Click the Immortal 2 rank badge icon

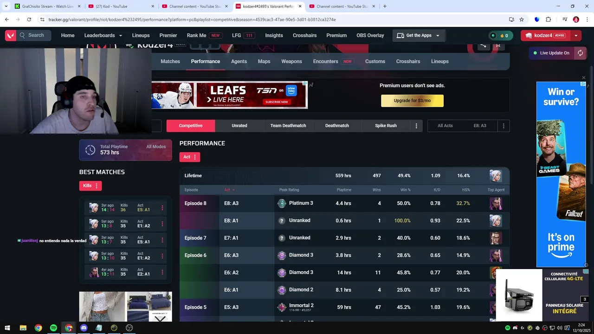282,307
